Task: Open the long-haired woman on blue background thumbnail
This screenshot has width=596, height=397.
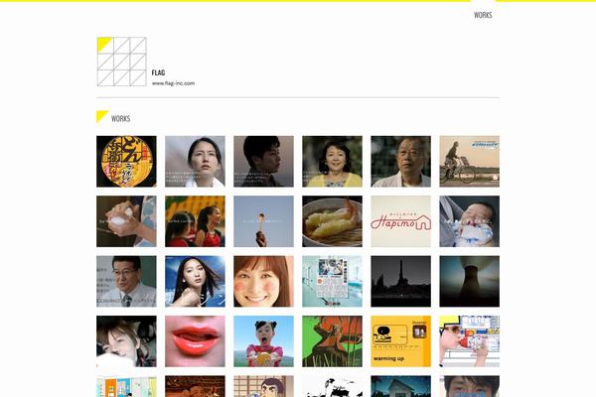Action: click(x=195, y=282)
